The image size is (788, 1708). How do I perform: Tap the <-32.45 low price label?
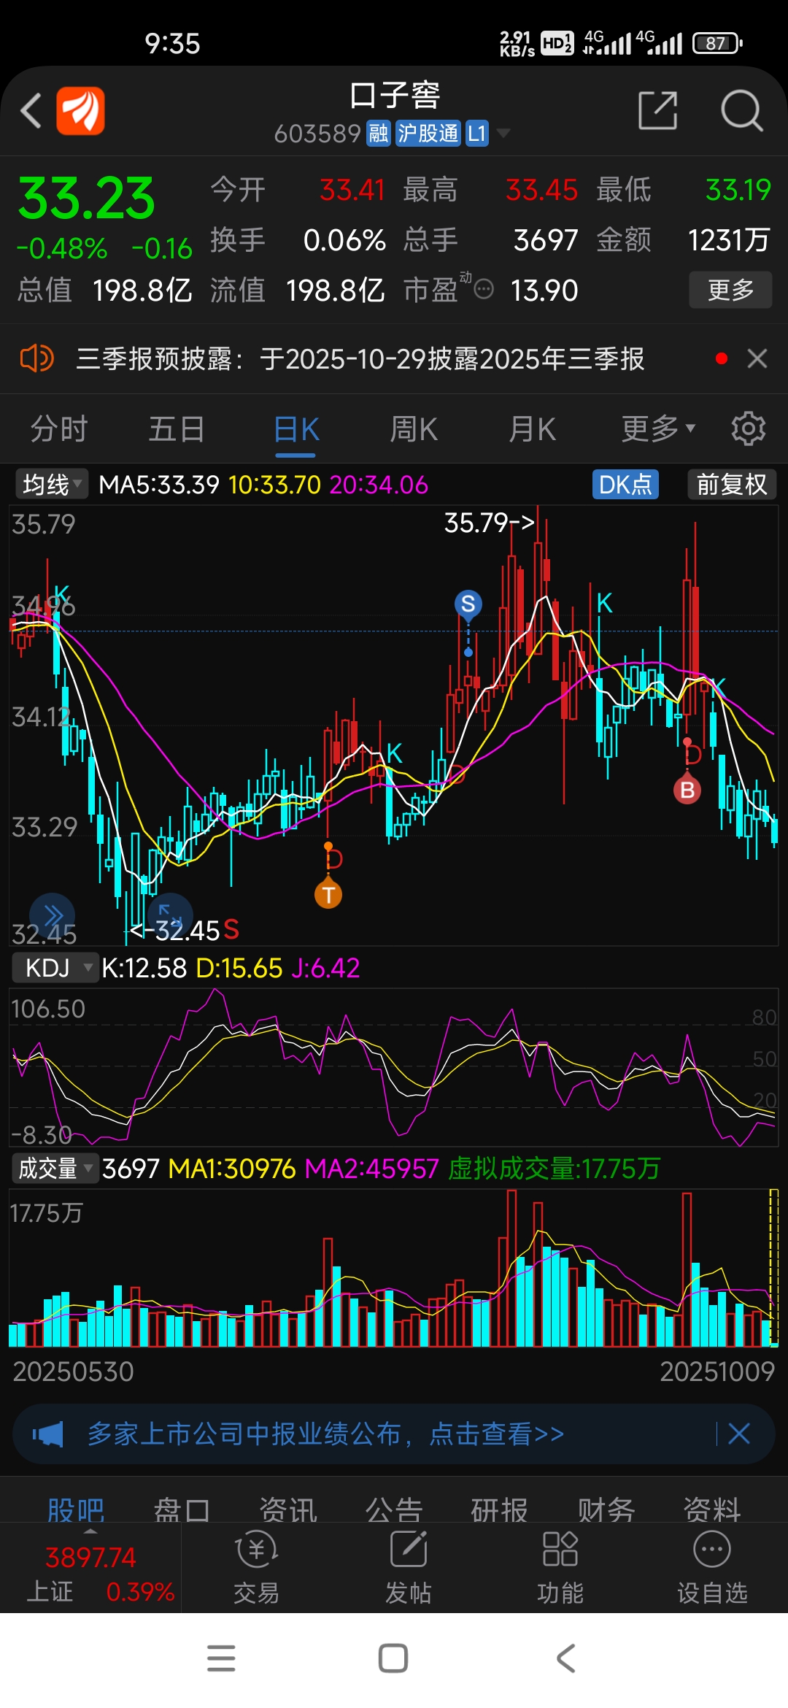(175, 930)
